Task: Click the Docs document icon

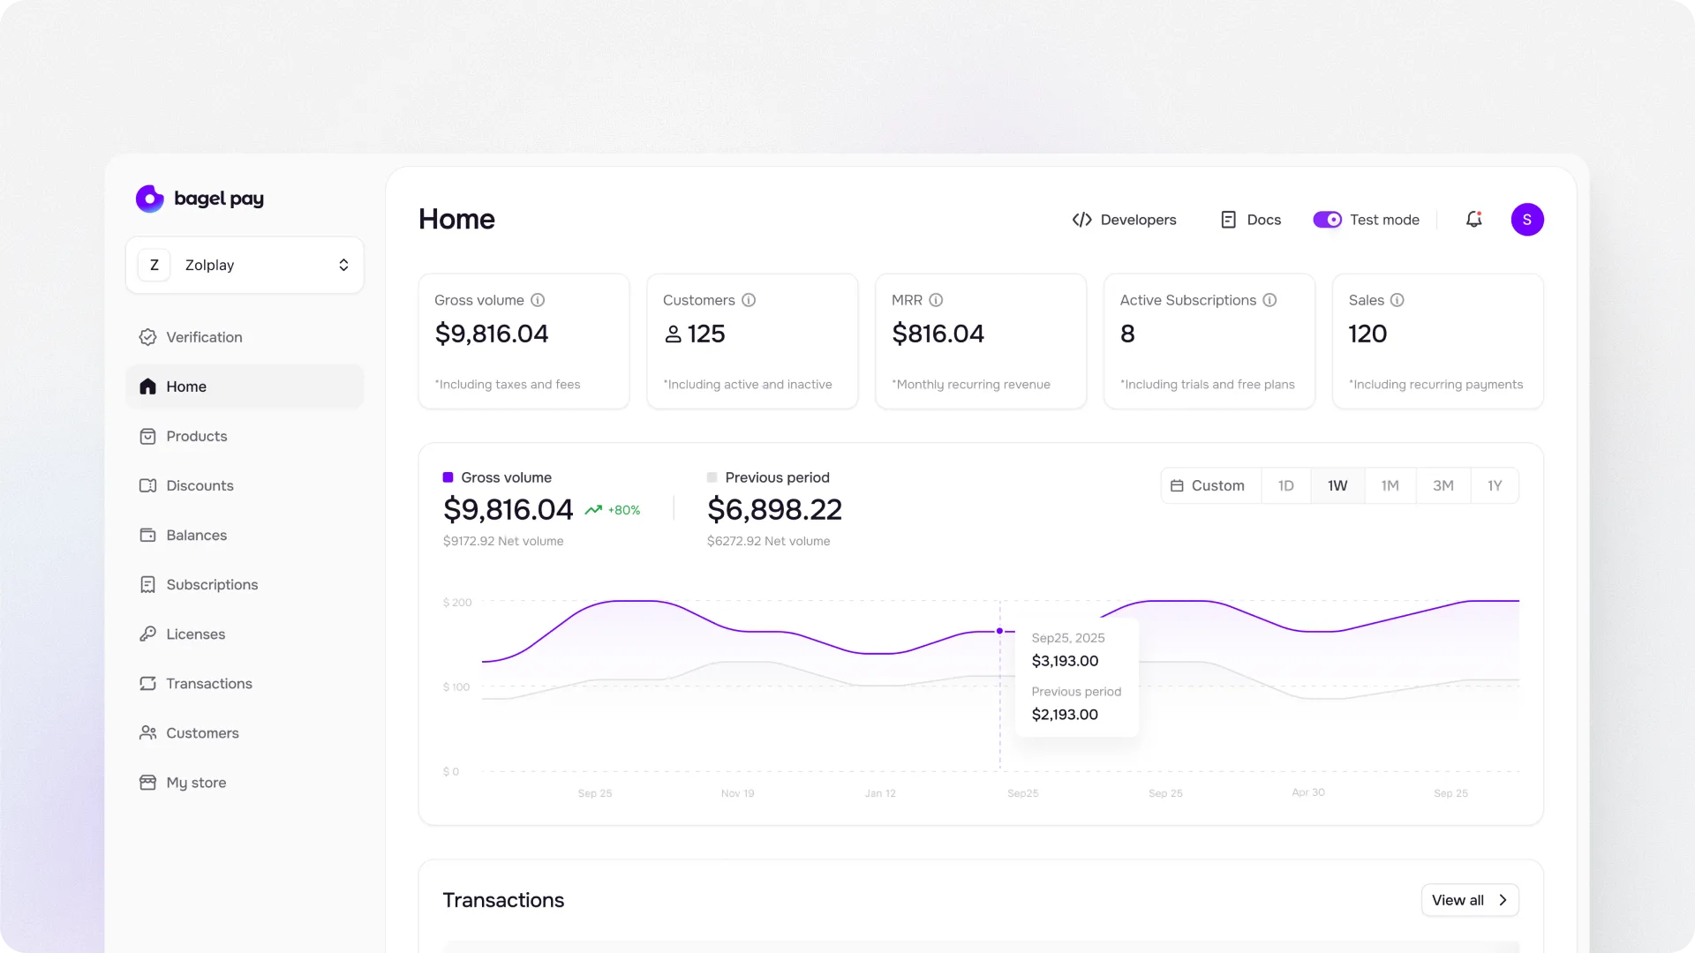Action: pyautogui.click(x=1228, y=220)
